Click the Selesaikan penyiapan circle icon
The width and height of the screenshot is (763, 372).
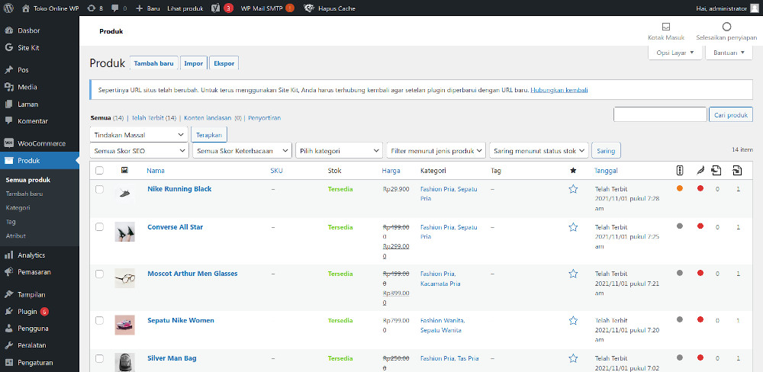pos(726,27)
